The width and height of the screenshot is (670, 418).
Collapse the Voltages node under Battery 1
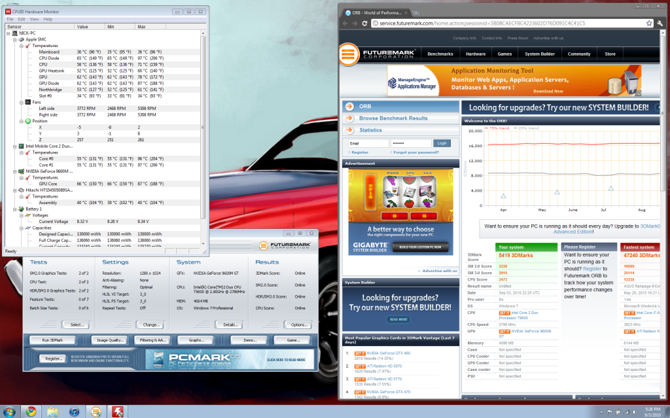click(22, 215)
